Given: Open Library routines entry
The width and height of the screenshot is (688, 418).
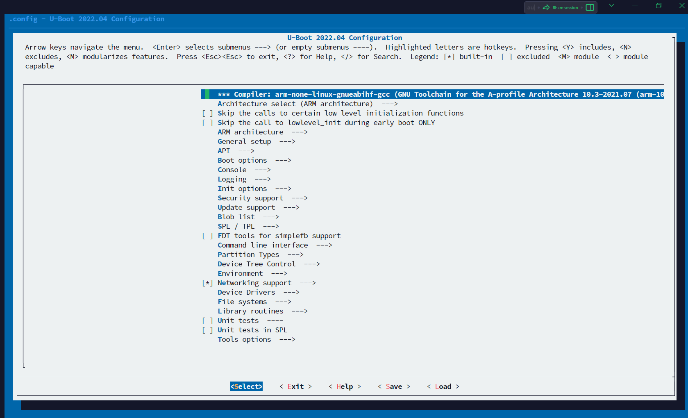Looking at the screenshot, I should (x=262, y=311).
